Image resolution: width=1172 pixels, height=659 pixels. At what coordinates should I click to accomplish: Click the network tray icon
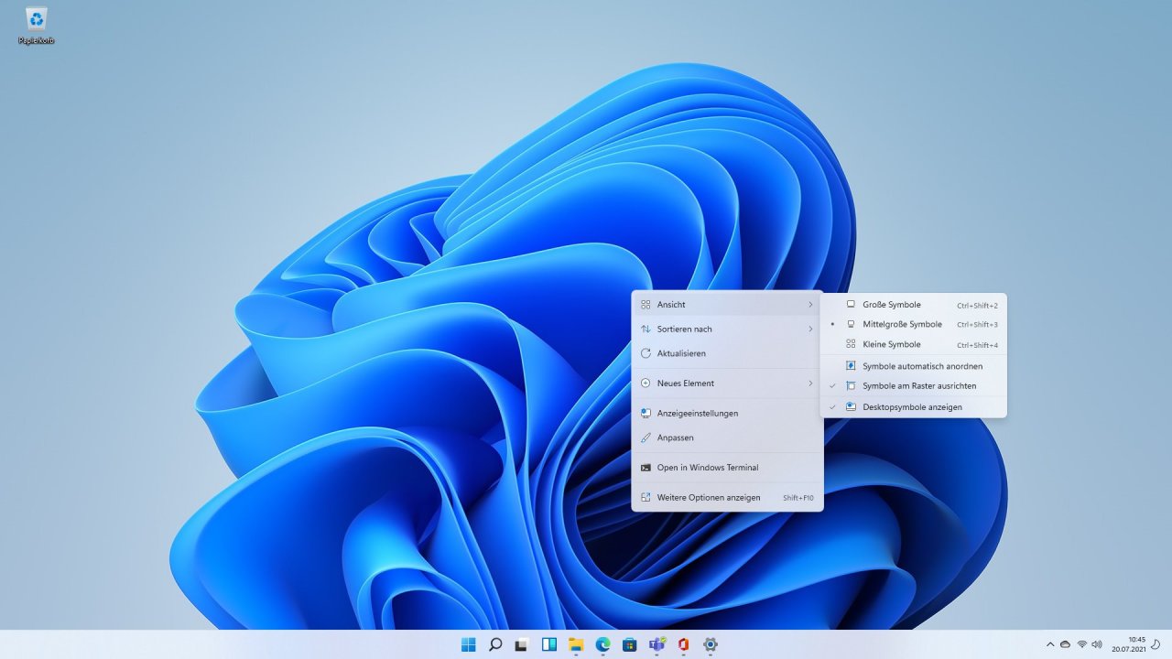(1081, 644)
